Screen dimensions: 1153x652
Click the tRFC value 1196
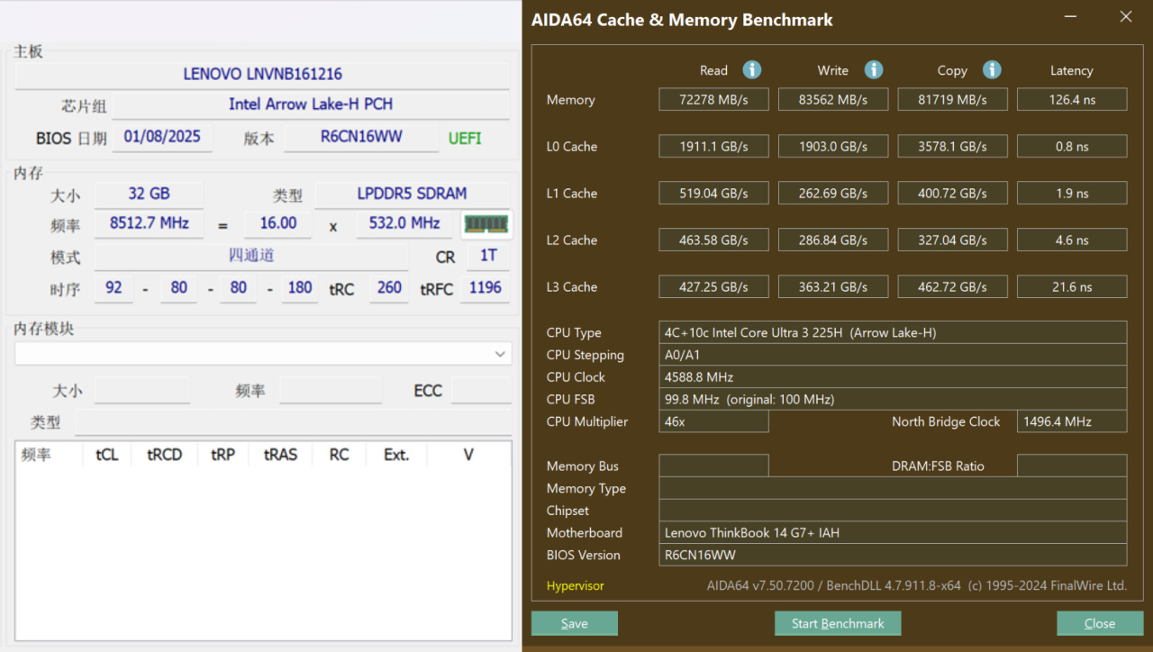click(x=485, y=288)
